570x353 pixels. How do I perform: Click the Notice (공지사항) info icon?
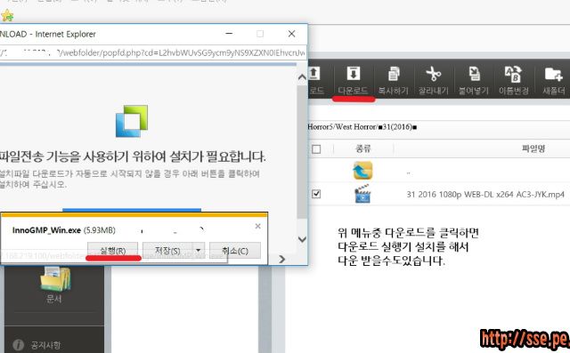click(18, 345)
